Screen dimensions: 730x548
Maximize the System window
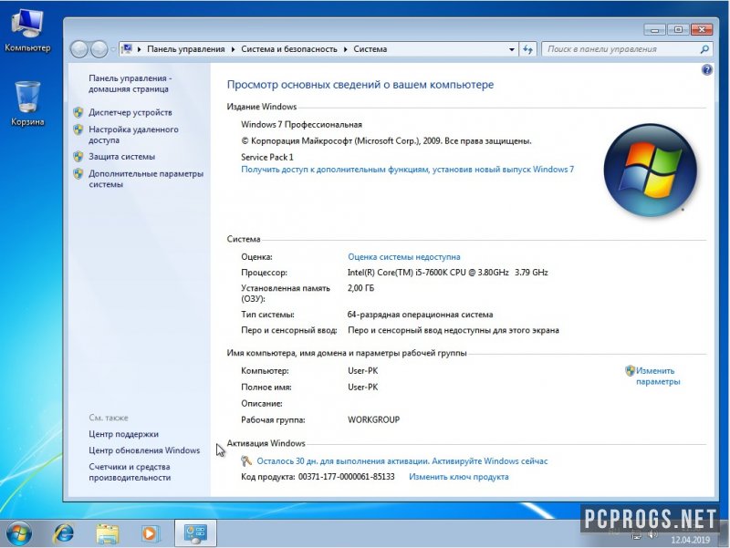click(678, 30)
